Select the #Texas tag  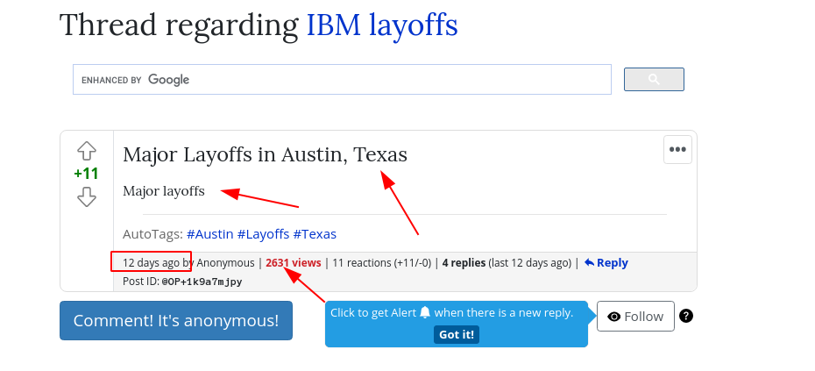point(315,234)
